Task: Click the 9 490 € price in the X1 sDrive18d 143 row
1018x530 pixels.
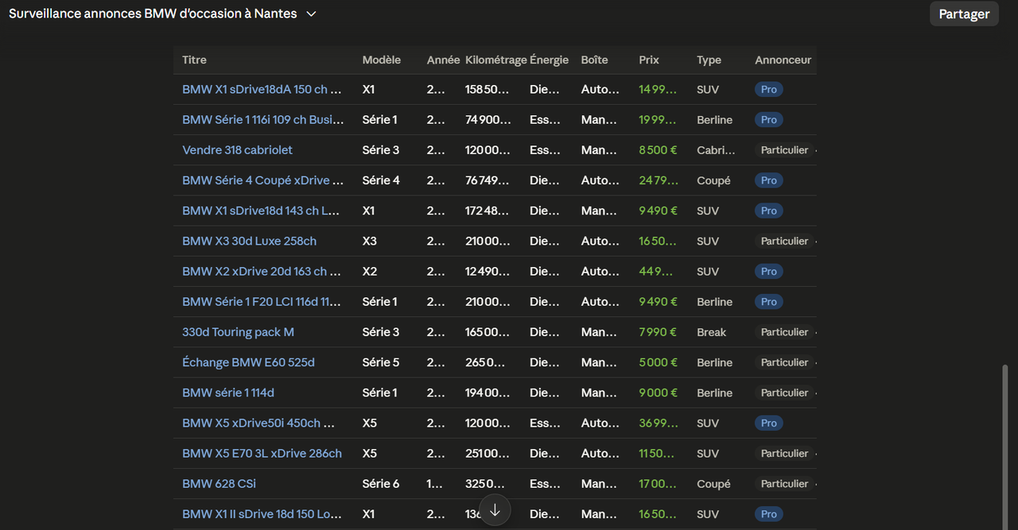Action: click(x=659, y=211)
